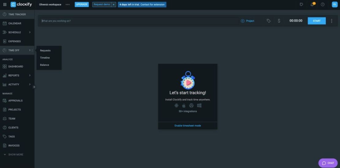Viewport: 340px width, 168px height.
Task: Click the Android app icon
Action: (176, 106)
